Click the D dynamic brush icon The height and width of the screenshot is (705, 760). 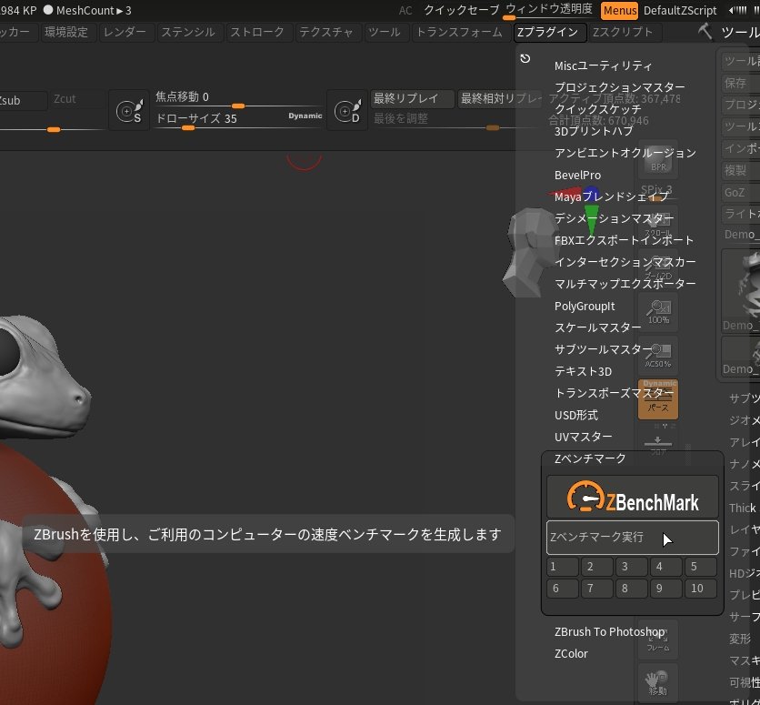click(x=347, y=111)
